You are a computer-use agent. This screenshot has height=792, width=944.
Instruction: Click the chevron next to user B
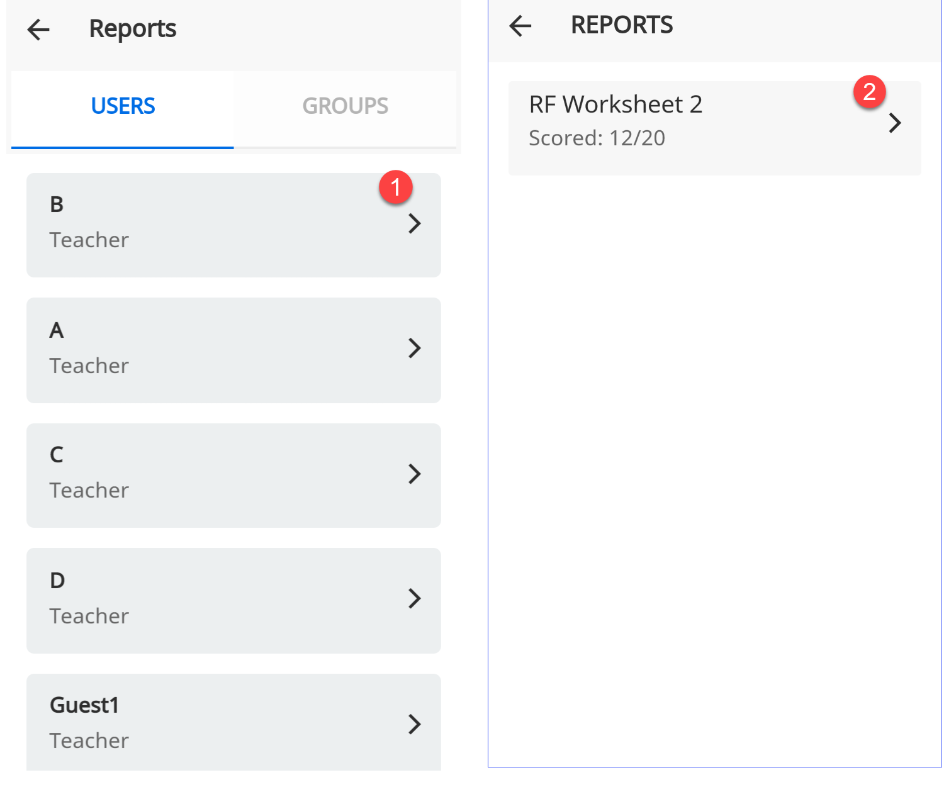pos(413,224)
